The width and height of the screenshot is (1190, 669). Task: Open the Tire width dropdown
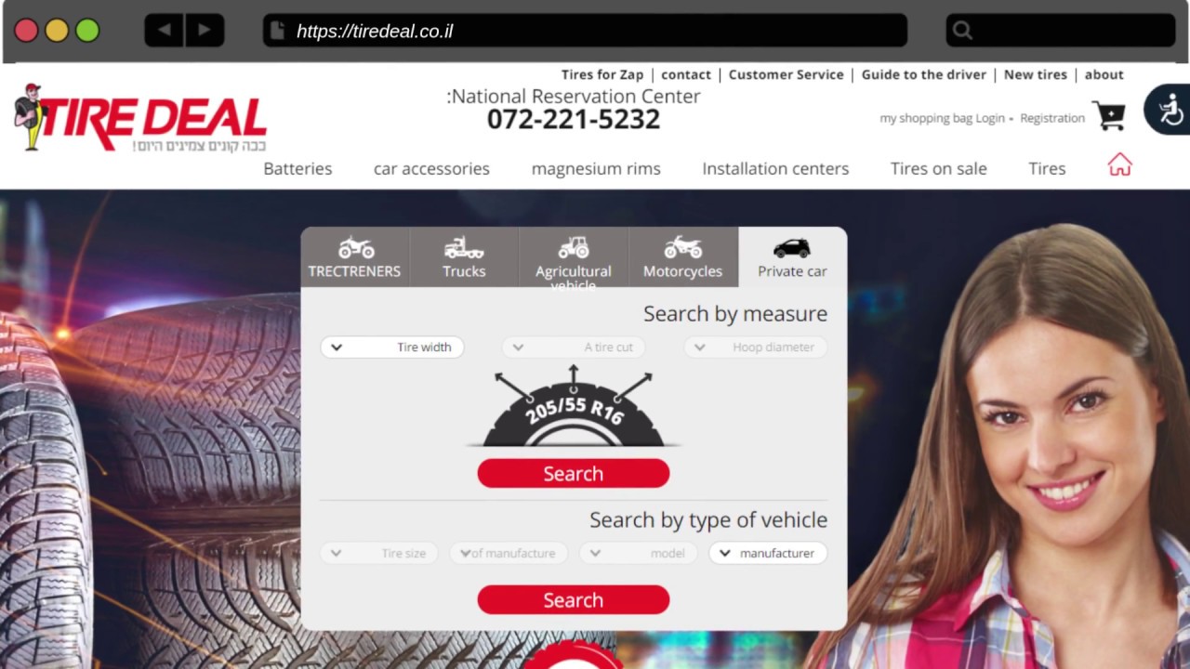point(392,348)
